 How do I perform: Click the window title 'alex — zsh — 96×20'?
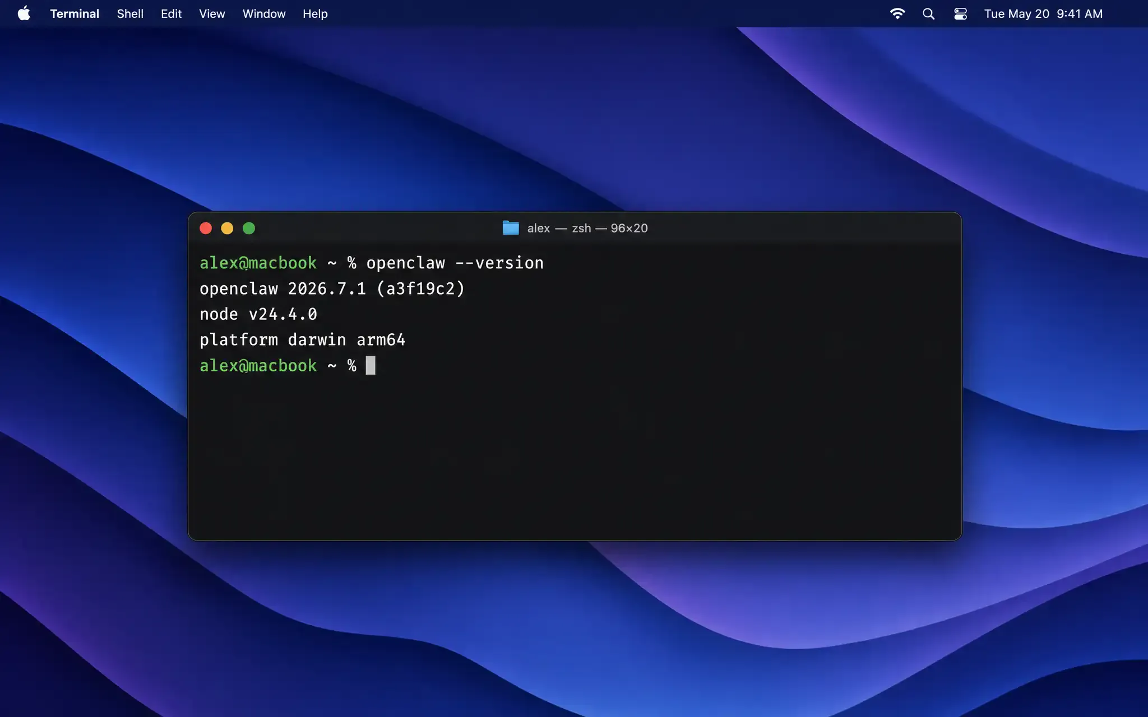tap(587, 228)
